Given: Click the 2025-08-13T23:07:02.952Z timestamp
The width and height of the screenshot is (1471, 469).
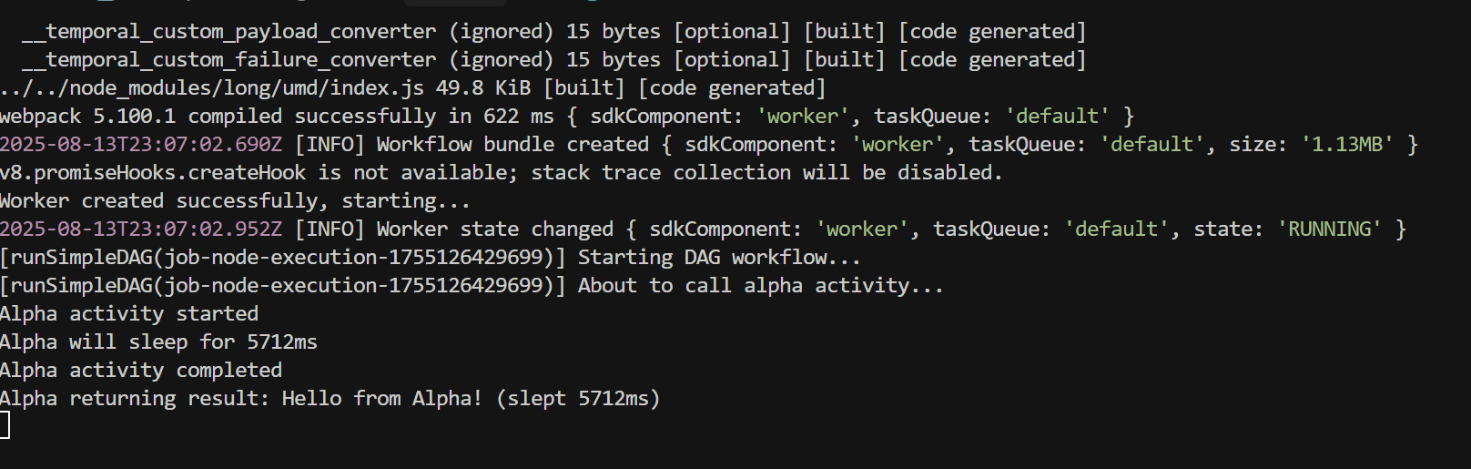Looking at the screenshot, I should tap(141, 229).
